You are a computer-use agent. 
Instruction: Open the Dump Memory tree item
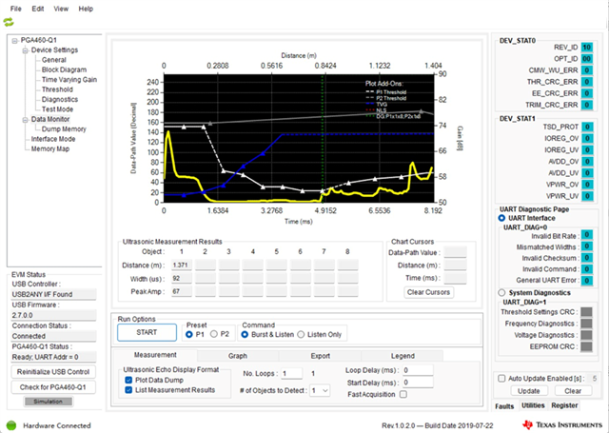click(64, 129)
